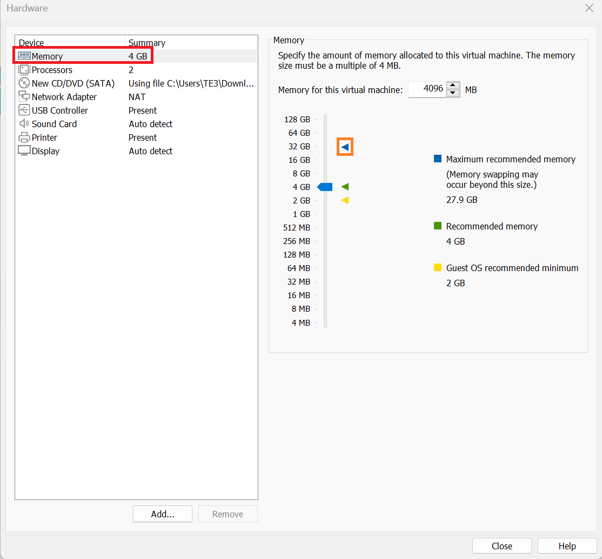
Task: Click the 8 GB slider label
Action: click(x=302, y=174)
